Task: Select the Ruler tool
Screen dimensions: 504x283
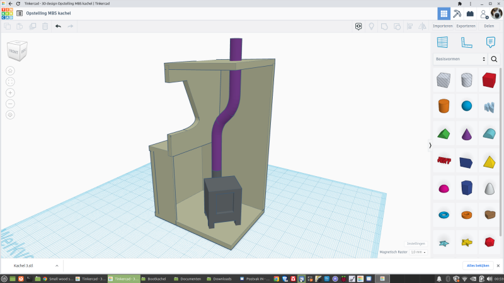Action: tap(466, 42)
